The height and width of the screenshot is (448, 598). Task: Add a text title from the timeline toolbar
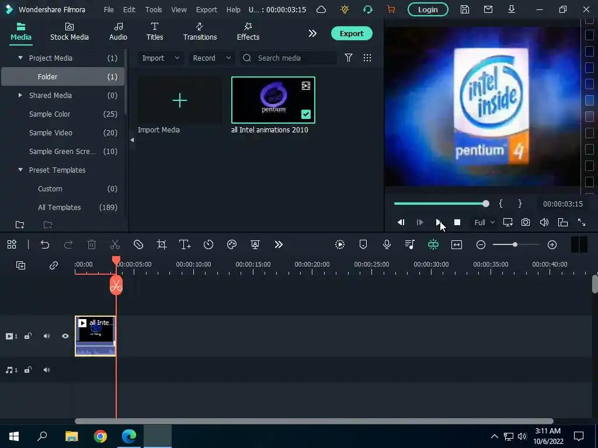pos(185,244)
